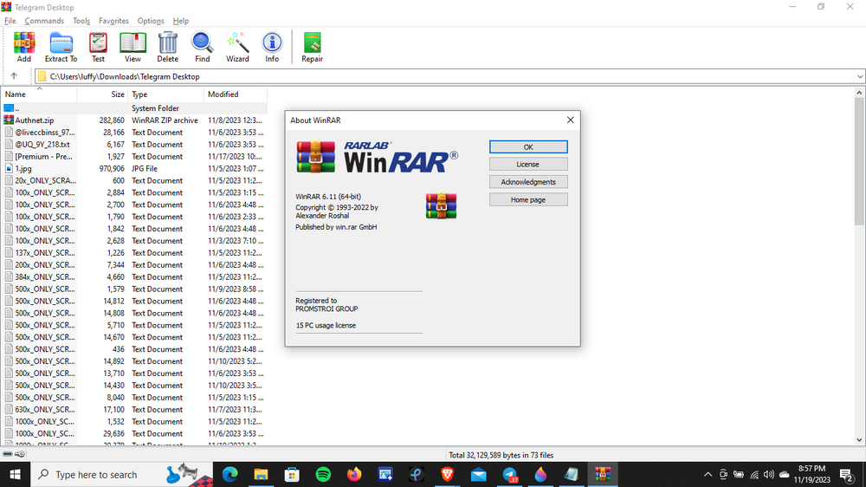Click the taskbar search box
This screenshot has width=866, height=487.
pos(121,474)
